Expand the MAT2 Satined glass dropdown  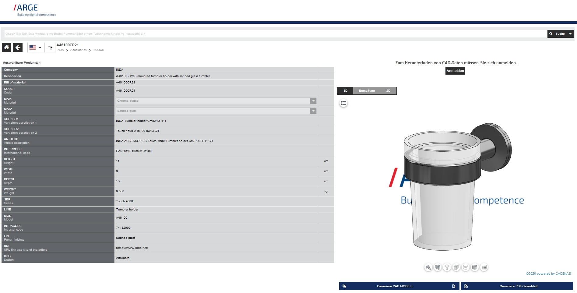point(313,111)
